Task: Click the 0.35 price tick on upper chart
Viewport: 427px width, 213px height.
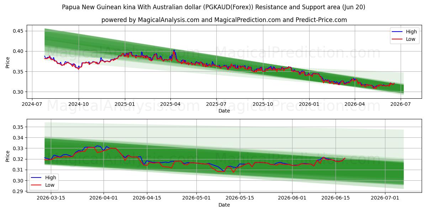Action: pyautogui.click(x=18, y=72)
